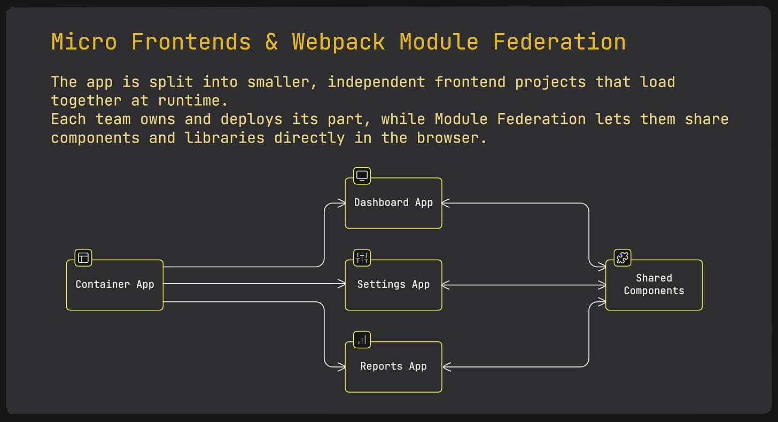The height and width of the screenshot is (422, 778).
Task: Toggle visibility of the Container App node
Action: coord(114,284)
